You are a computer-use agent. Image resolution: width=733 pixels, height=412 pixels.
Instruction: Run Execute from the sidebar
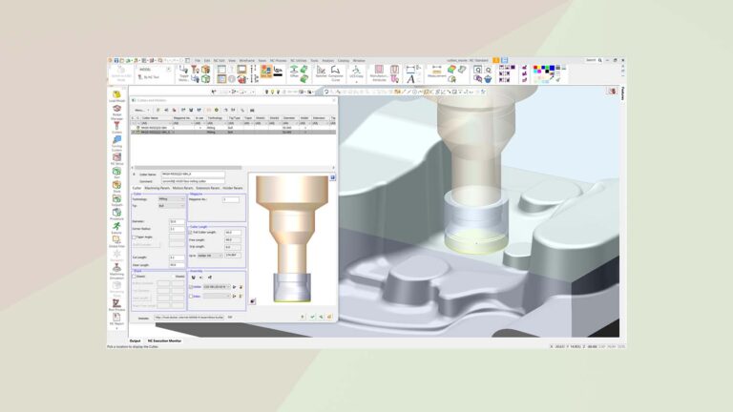pyautogui.click(x=116, y=228)
